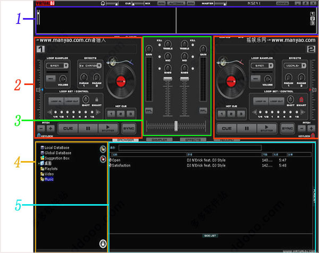The width and height of the screenshot is (319, 253).
Task: Click the crossfader handle
Action: pos(176,126)
